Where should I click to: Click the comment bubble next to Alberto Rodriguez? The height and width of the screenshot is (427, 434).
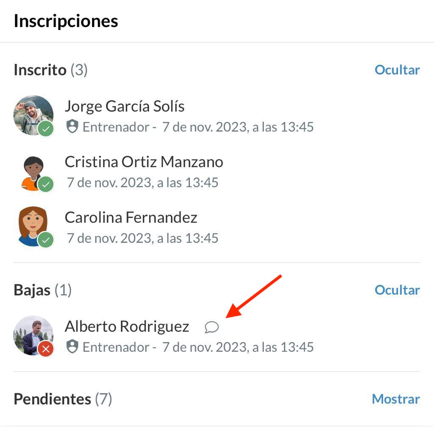(211, 327)
